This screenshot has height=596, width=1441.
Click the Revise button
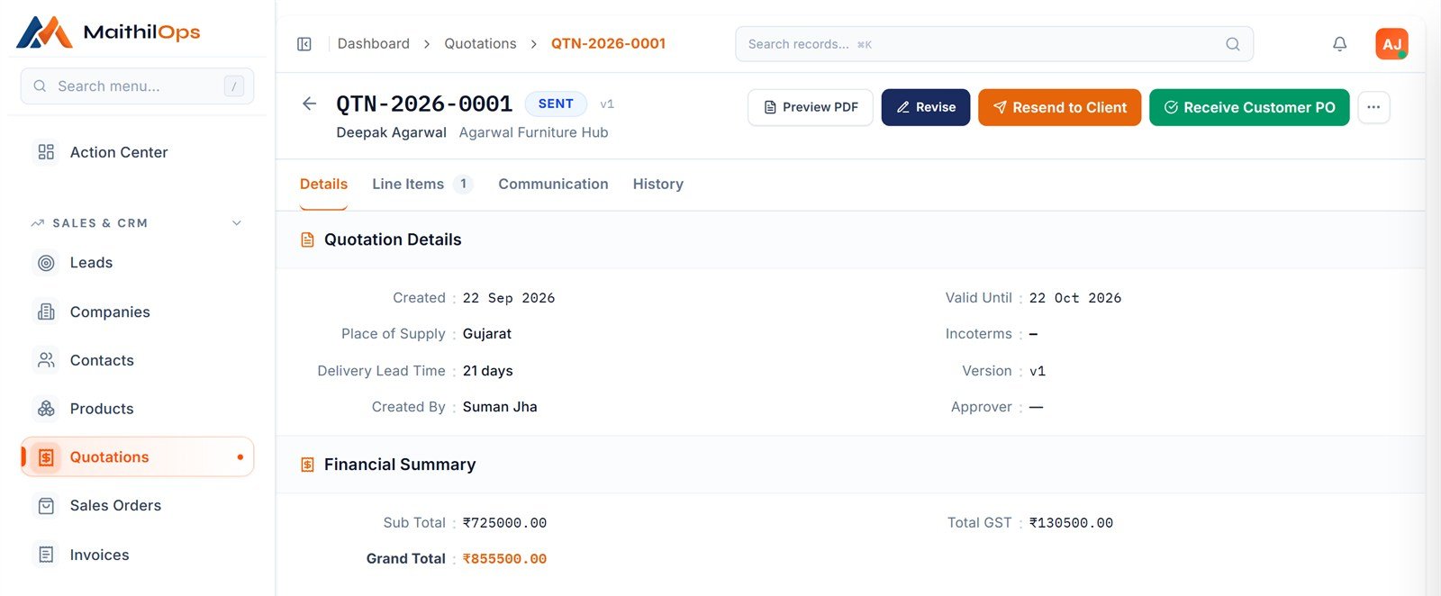tap(926, 107)
